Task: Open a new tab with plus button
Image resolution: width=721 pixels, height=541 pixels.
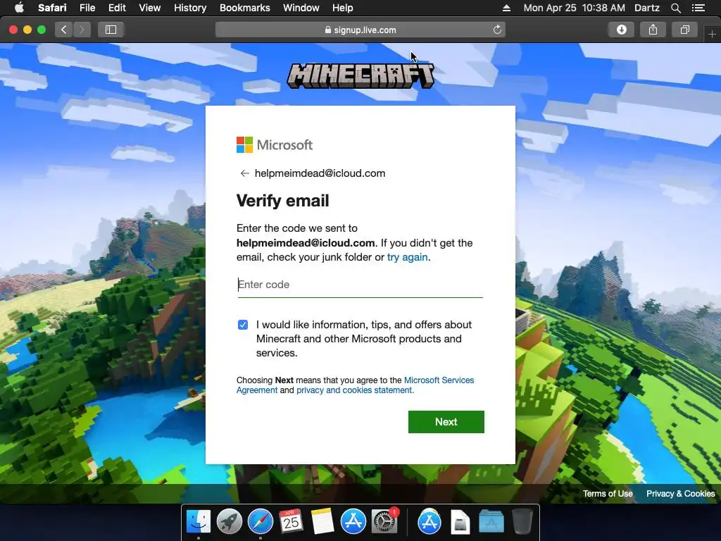Action: 712,34
